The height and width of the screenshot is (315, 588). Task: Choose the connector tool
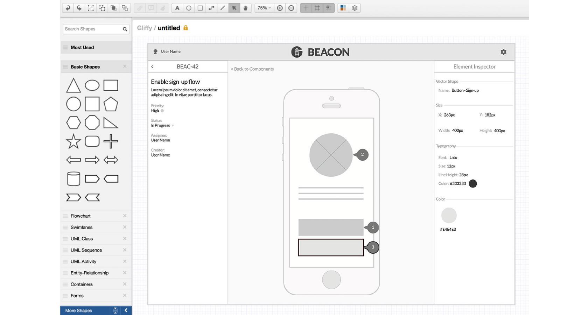(x=211, y=8)
